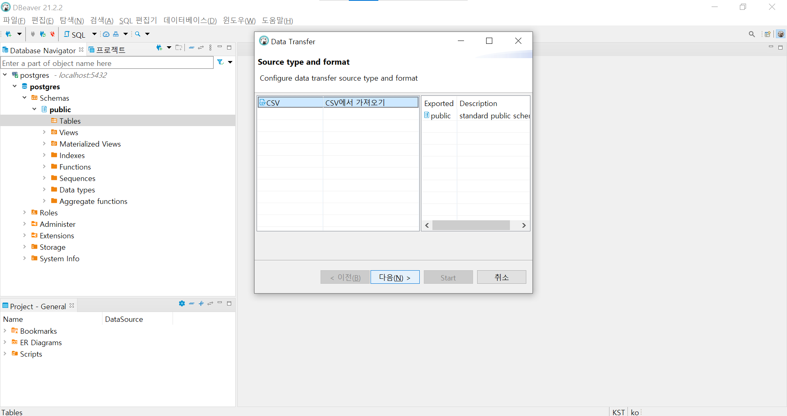Image resolution: width=787 pixels, height=416 pixels.
Task: Open the 파일(F) menu
Action: 14,20
